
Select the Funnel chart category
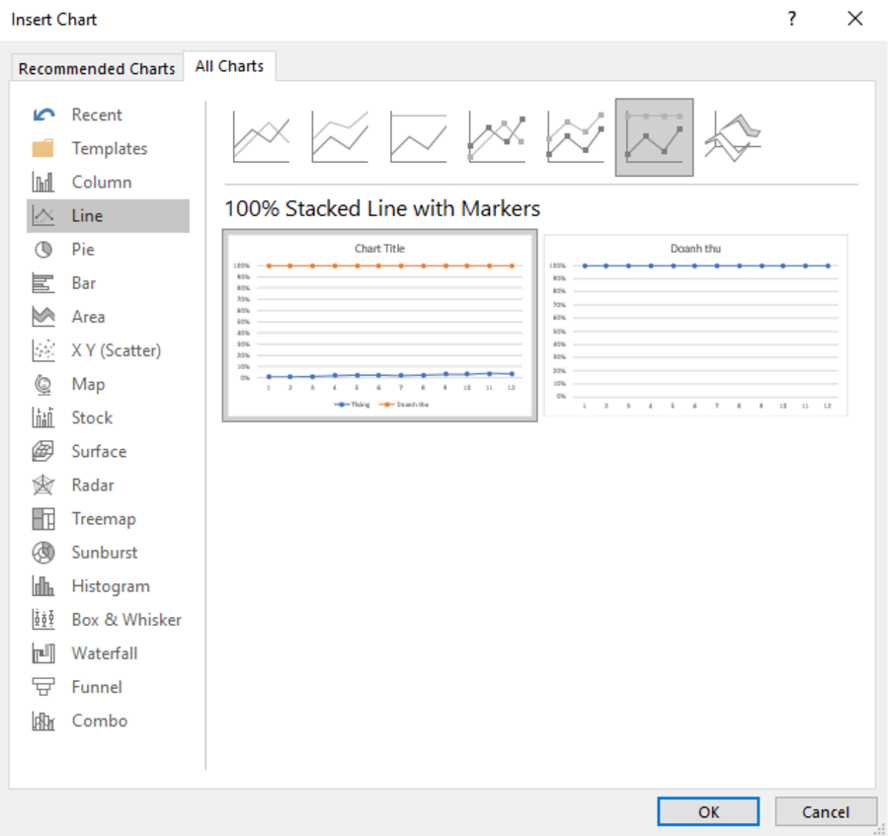tap(109, 688)
